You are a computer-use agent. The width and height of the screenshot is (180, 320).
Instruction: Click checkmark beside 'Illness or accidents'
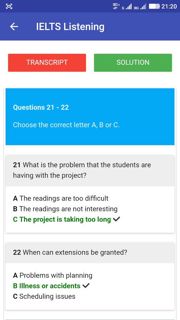[x=86, y=286]
